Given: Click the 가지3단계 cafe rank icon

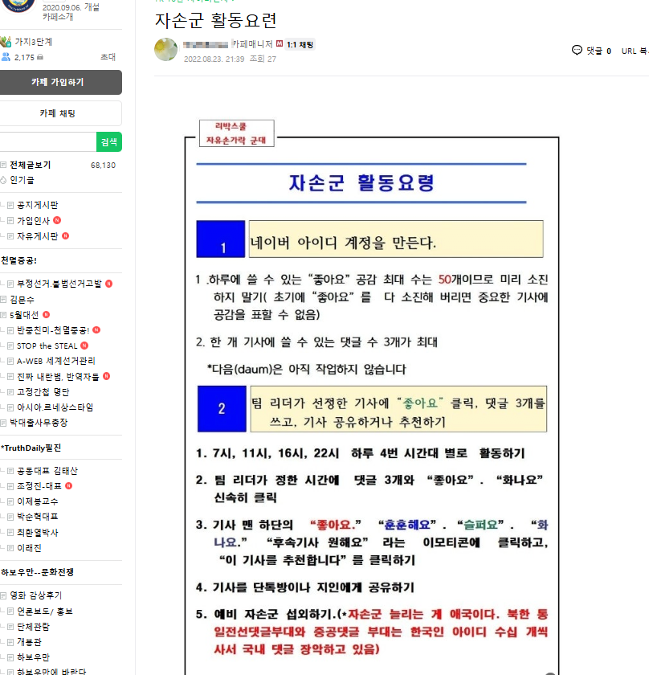Looking at the screenshot, I should pyautogui.click(x=6, y=42).
